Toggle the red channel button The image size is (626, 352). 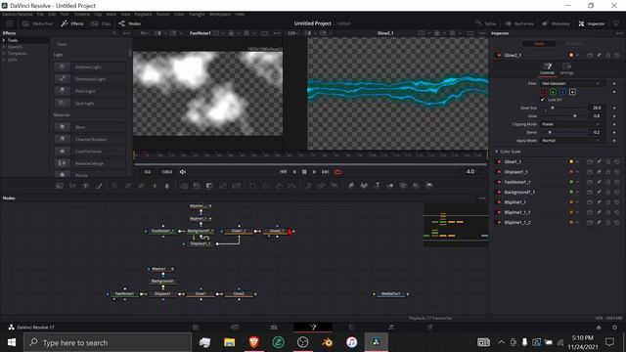pyautogui.click(x=543, y=92)
